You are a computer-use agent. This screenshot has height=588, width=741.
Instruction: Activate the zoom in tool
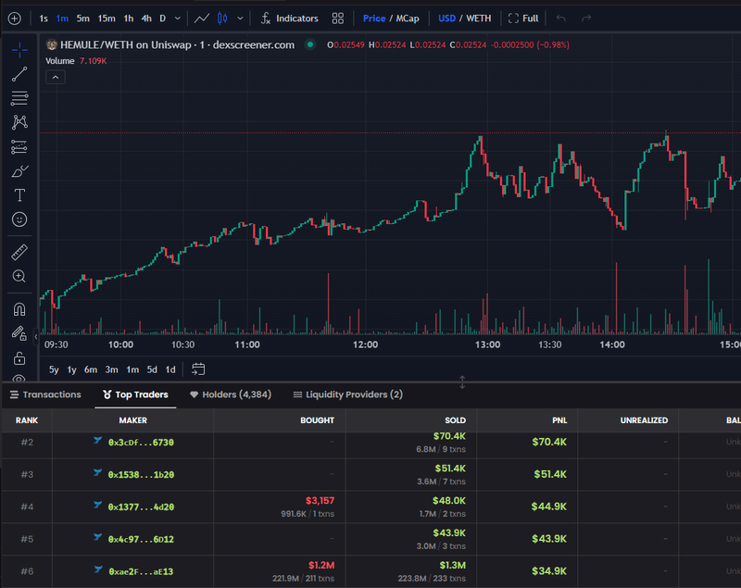[x=19, y=276]
